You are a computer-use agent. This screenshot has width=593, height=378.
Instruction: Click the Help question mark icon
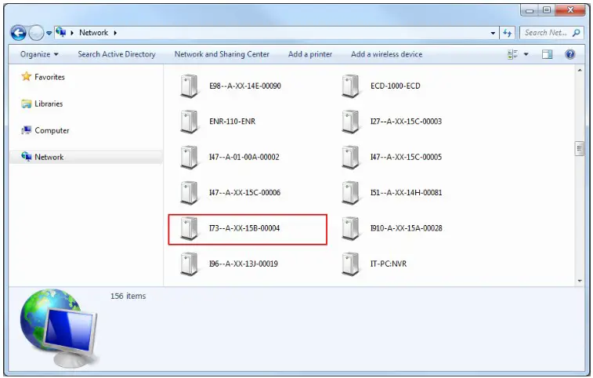570,54
